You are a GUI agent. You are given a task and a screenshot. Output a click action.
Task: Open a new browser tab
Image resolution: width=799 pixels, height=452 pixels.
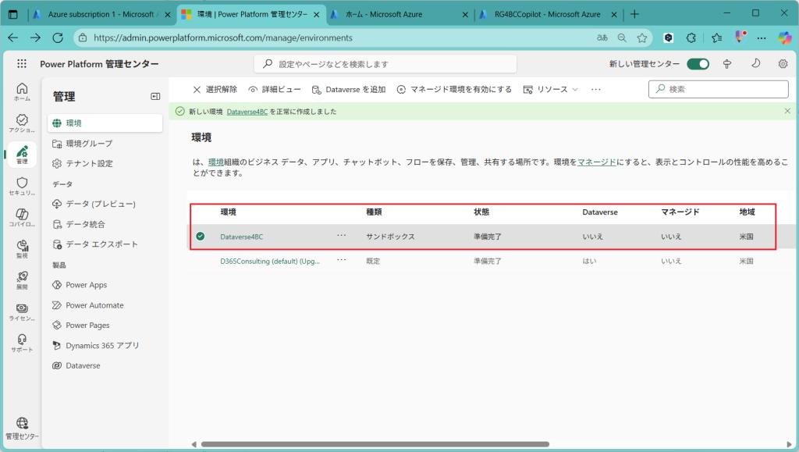pyautogui.click(x=634, y=14)
